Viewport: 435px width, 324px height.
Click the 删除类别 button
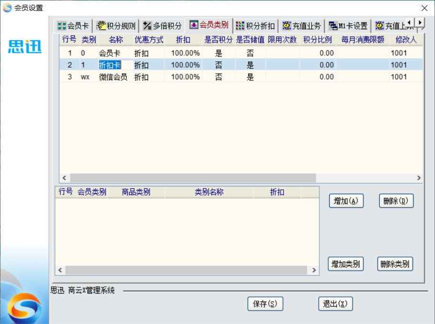[x=395, y=264]
